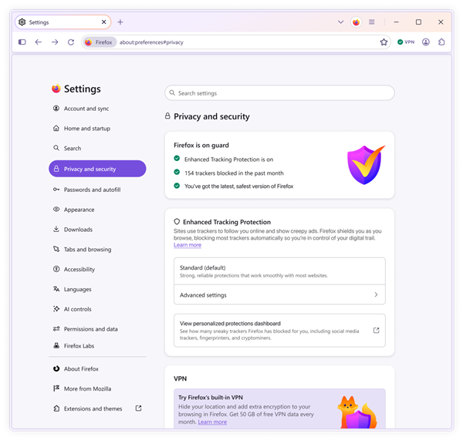Click Account and sync person icon

click(56, 108)
